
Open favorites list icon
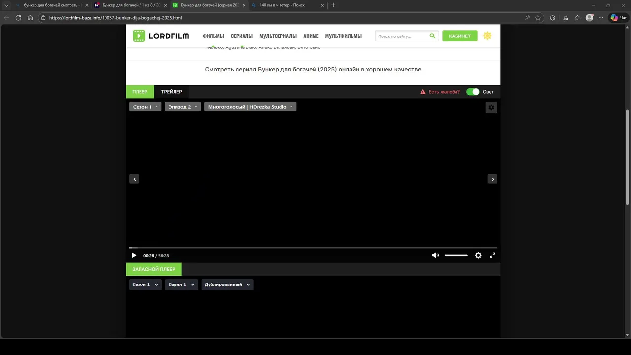[577, 18]
